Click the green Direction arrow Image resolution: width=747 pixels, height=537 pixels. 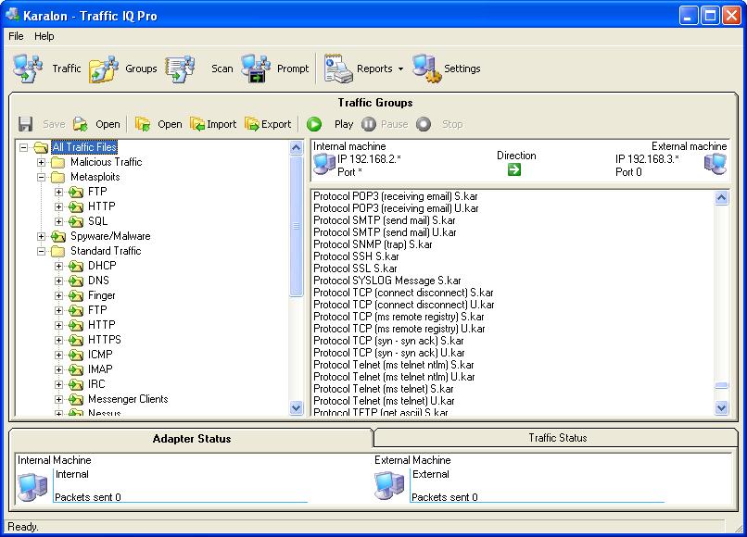[514, 169]
